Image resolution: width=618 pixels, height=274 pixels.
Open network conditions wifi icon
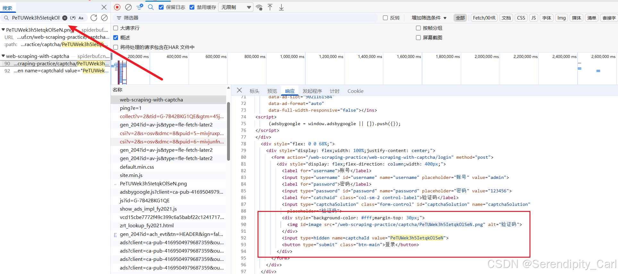point(259,7)
